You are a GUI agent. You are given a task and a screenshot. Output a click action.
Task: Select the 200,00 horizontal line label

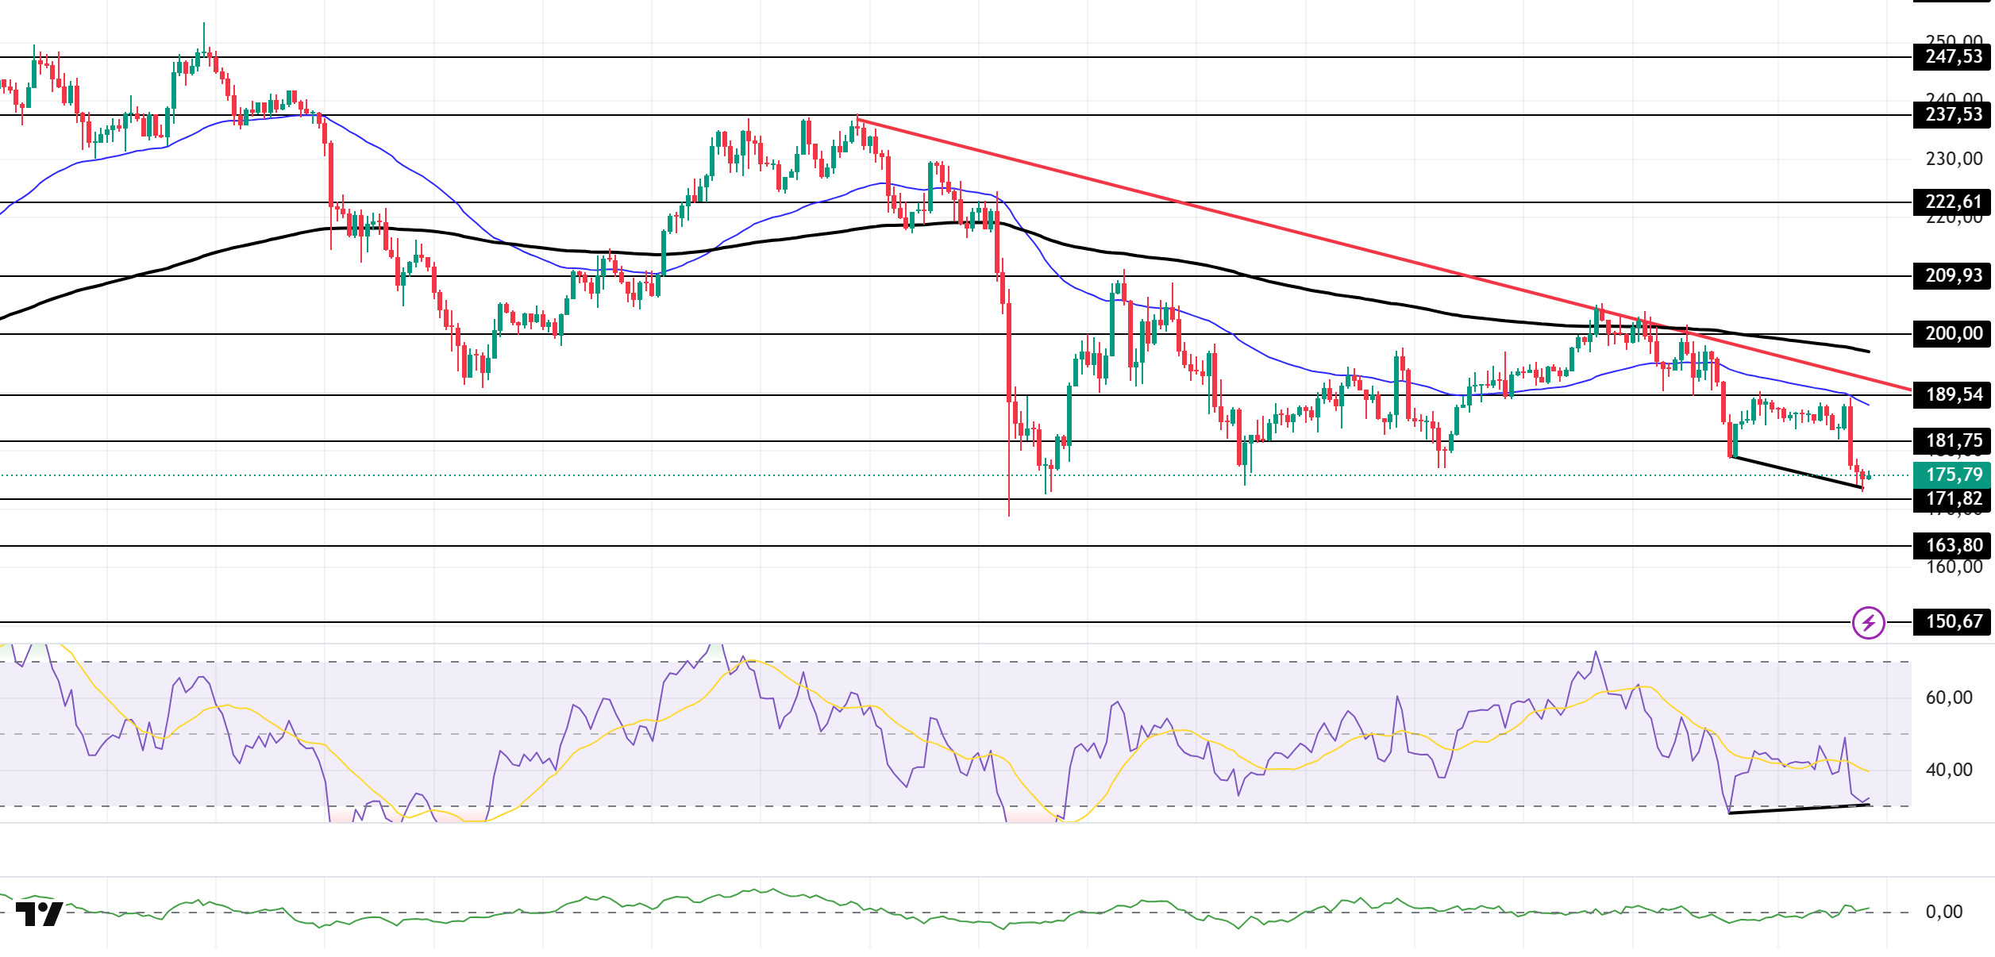pos(1952,334)
